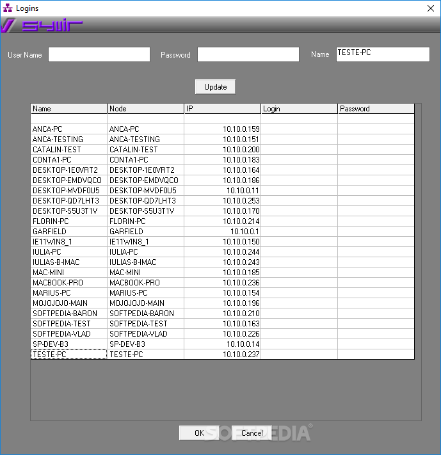The image size is (441, 455).
Task: Select TESTE-PC in Name column
Action: [x=69, y=355]
